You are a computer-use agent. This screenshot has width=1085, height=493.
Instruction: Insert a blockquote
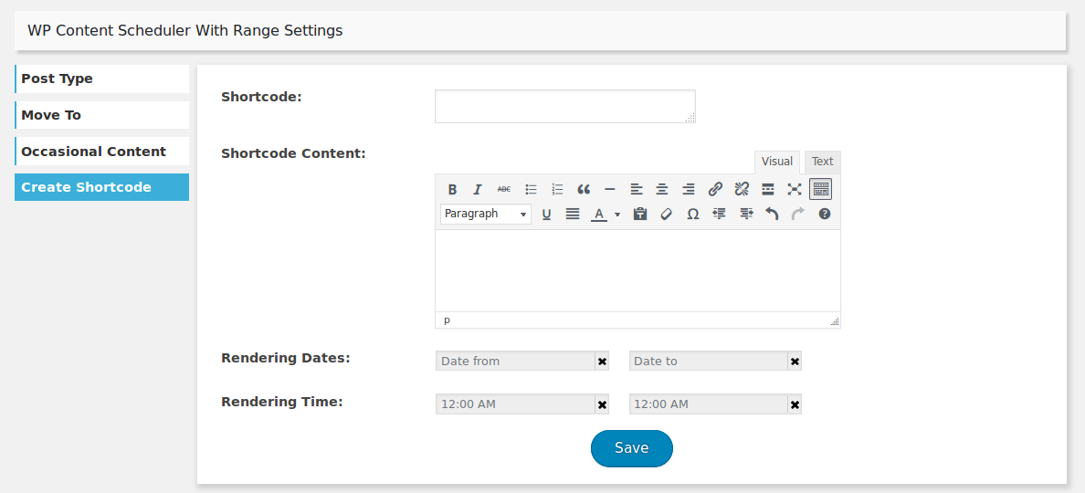click(584, 189)
